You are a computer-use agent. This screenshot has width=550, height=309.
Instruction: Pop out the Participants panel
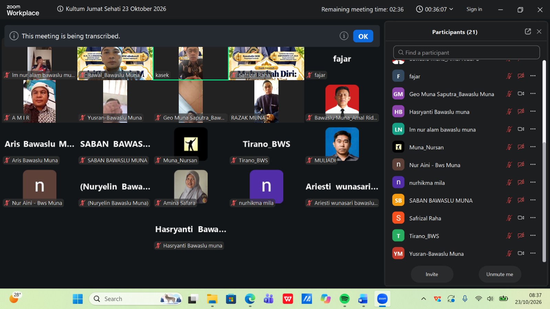click(x=528, y=32)
